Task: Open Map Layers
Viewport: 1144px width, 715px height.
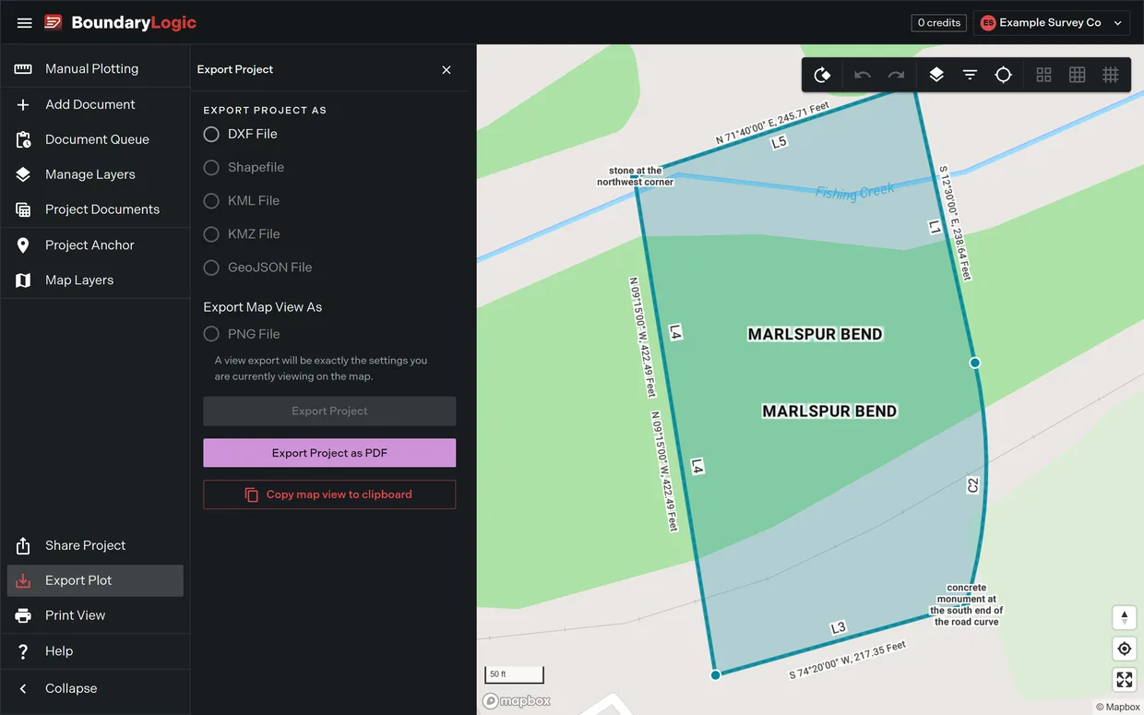Action: point(95,280)
